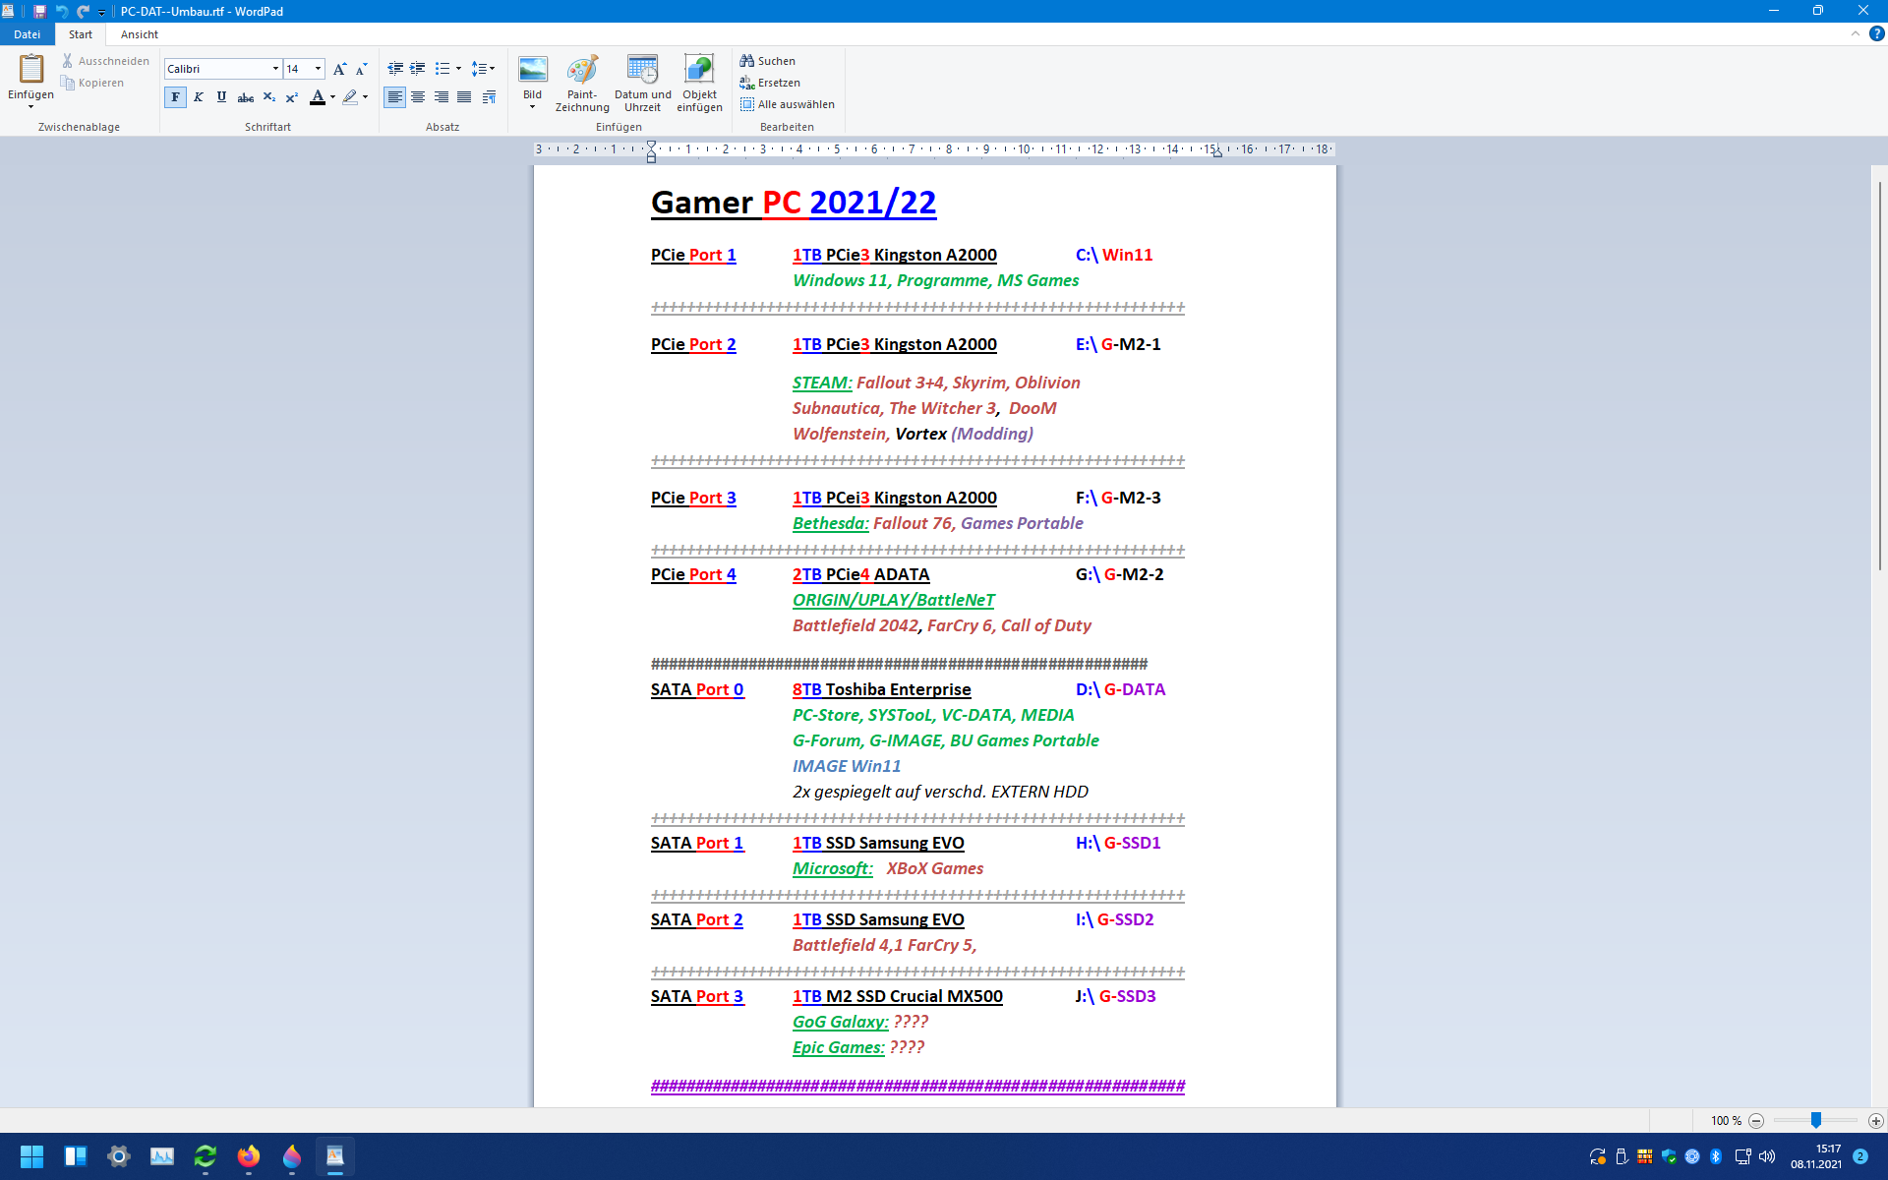Switch to the Ansicht tab
This screenshot has width=1888, height=1180.
click(139, 34)
